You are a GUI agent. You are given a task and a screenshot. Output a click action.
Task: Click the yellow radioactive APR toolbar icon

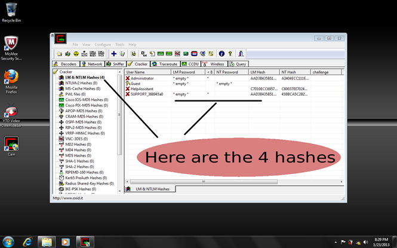76,54
